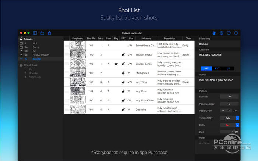Select the INT location type
258x161 pixels.
(206, 68)
